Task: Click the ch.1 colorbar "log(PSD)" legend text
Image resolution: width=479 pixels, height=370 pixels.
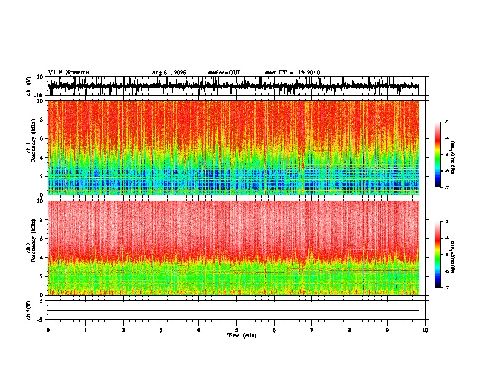Action: point(453,158)
